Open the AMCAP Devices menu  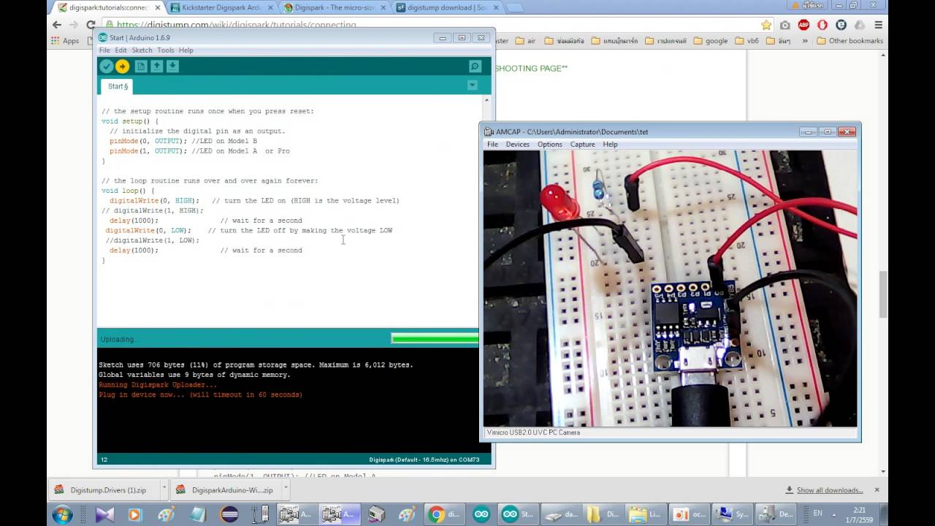click(518, 145)
